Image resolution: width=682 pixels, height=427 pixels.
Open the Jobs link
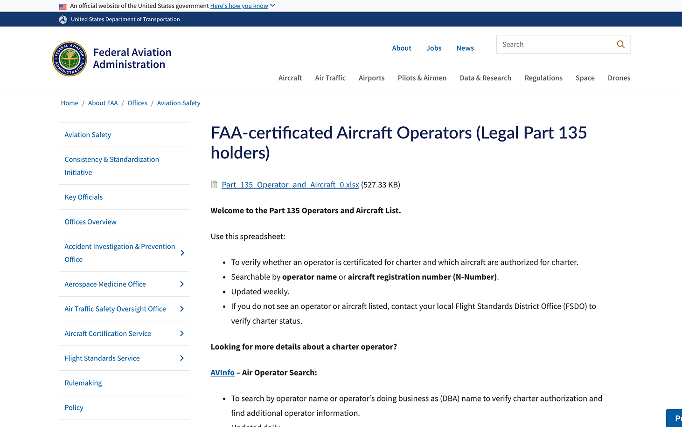pos(434,48)
